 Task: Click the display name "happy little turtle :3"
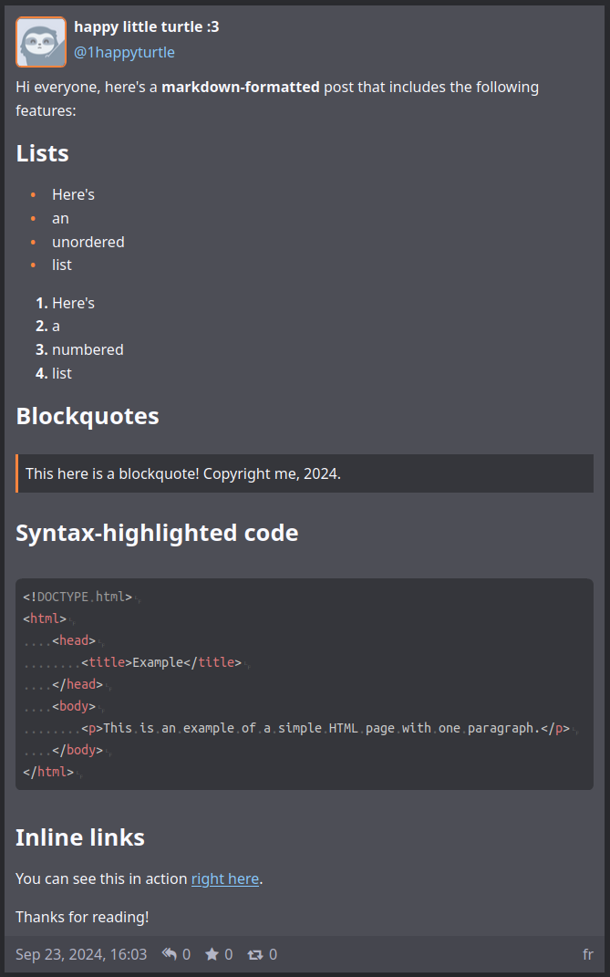tap(146, 27)
